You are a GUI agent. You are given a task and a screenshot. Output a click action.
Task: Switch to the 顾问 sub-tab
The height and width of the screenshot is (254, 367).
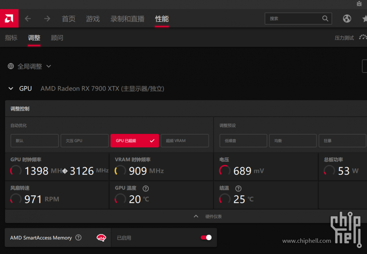click(x=57, y=38)
